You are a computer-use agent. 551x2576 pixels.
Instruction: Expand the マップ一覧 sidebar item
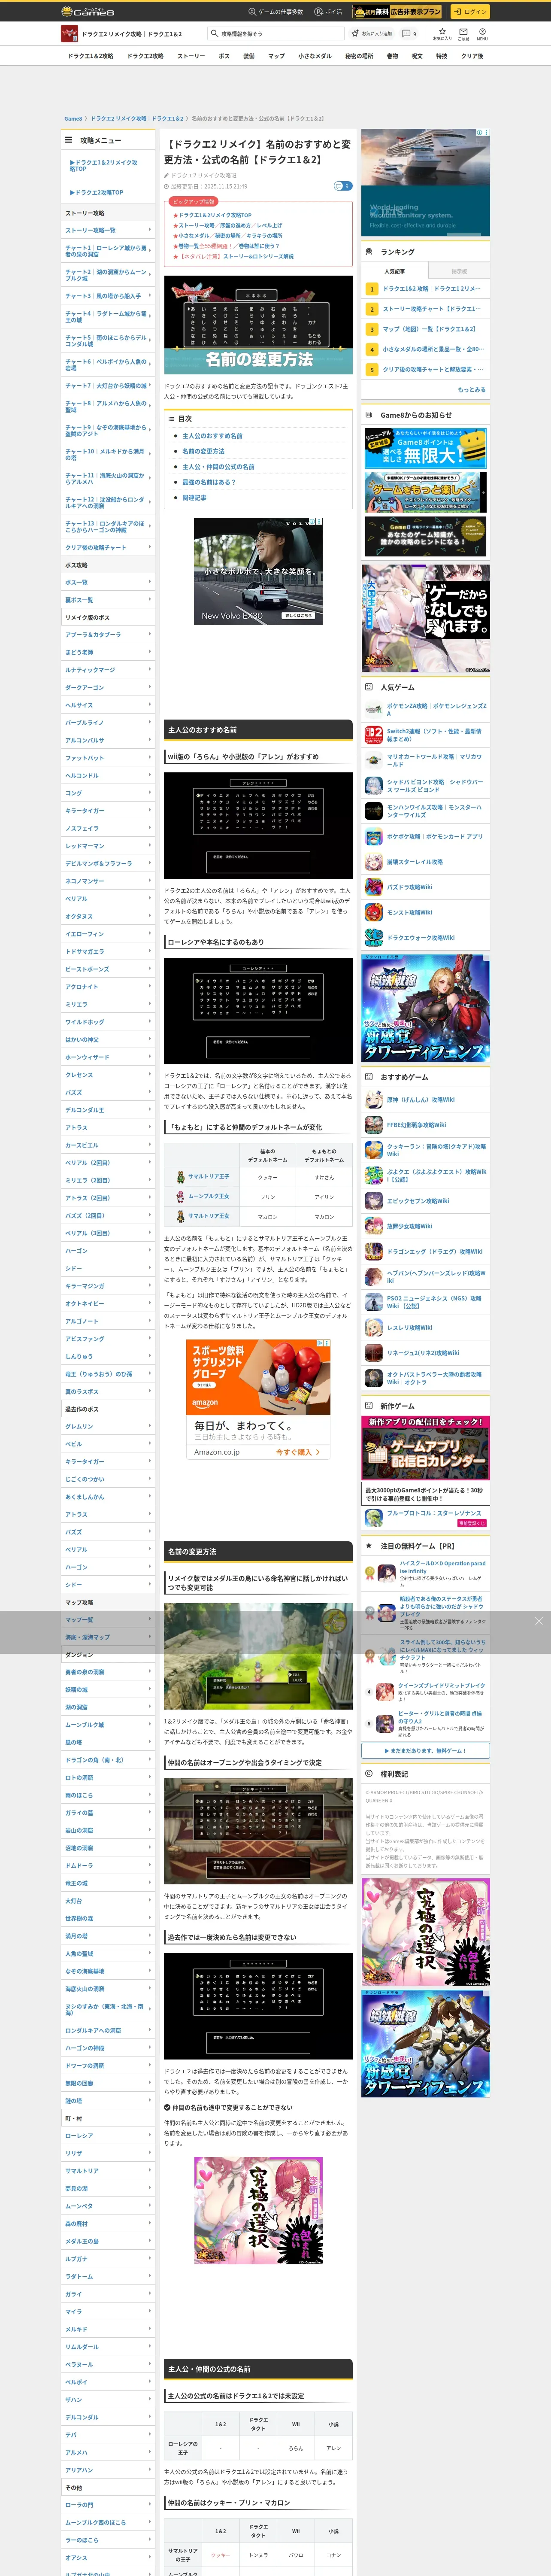pos(109,1619)
